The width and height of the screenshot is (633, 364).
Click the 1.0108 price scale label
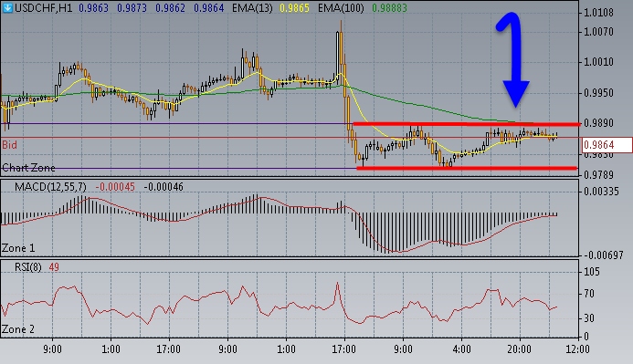tap(598, 13)
